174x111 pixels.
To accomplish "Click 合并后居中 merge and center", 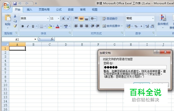I will pos(111,26).
